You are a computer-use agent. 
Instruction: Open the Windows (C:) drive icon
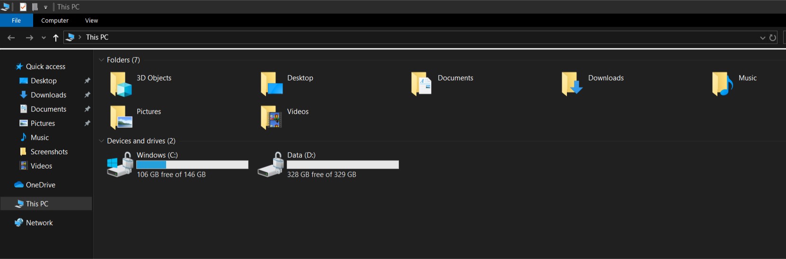pyautogui.click(x=120, y=165)
